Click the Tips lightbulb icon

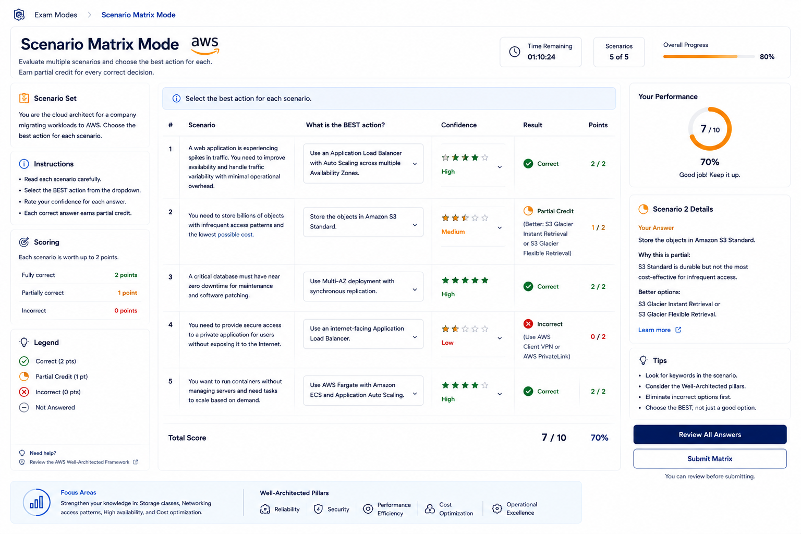644,360
